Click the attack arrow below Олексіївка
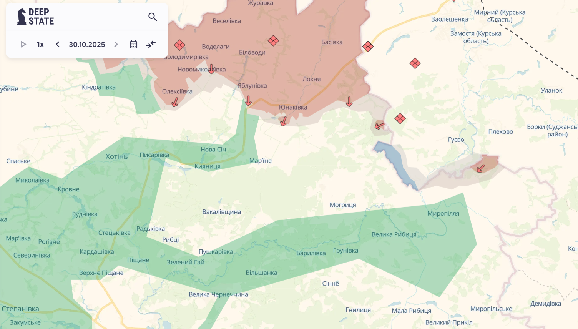Screen dimensions: 578x329 [x=175, y=102]
